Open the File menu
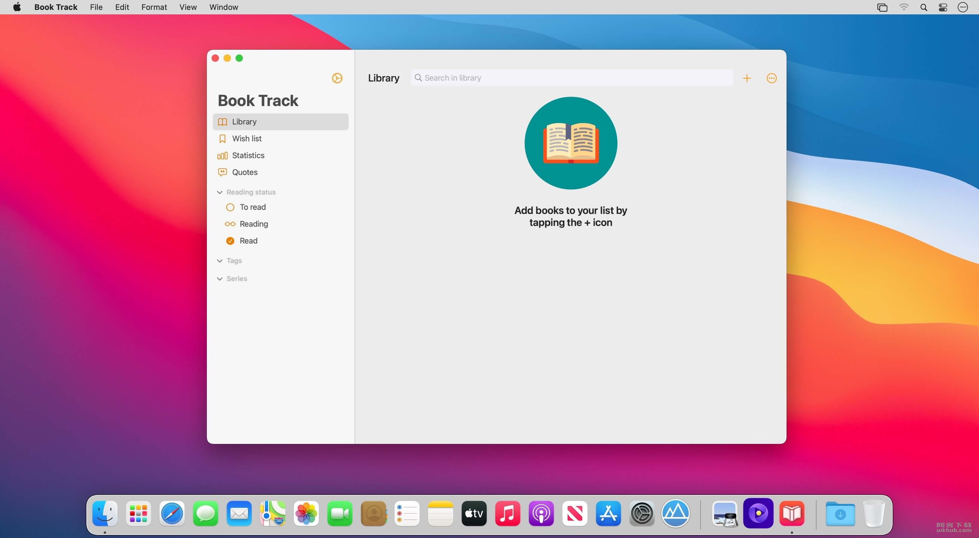 point(96,7)
